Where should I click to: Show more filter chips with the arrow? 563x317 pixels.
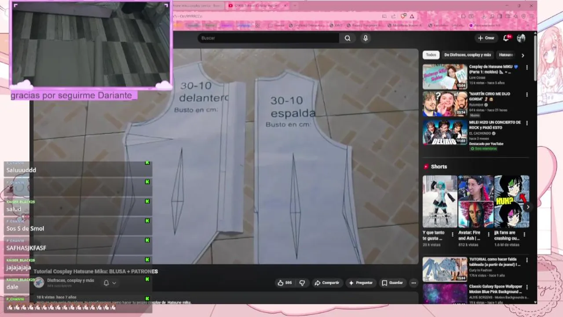point(523,55)
